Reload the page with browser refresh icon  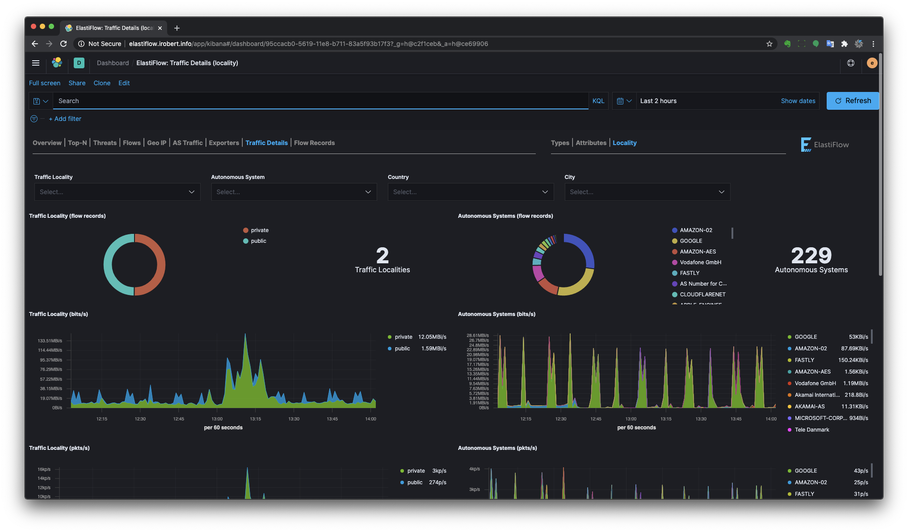63,44
